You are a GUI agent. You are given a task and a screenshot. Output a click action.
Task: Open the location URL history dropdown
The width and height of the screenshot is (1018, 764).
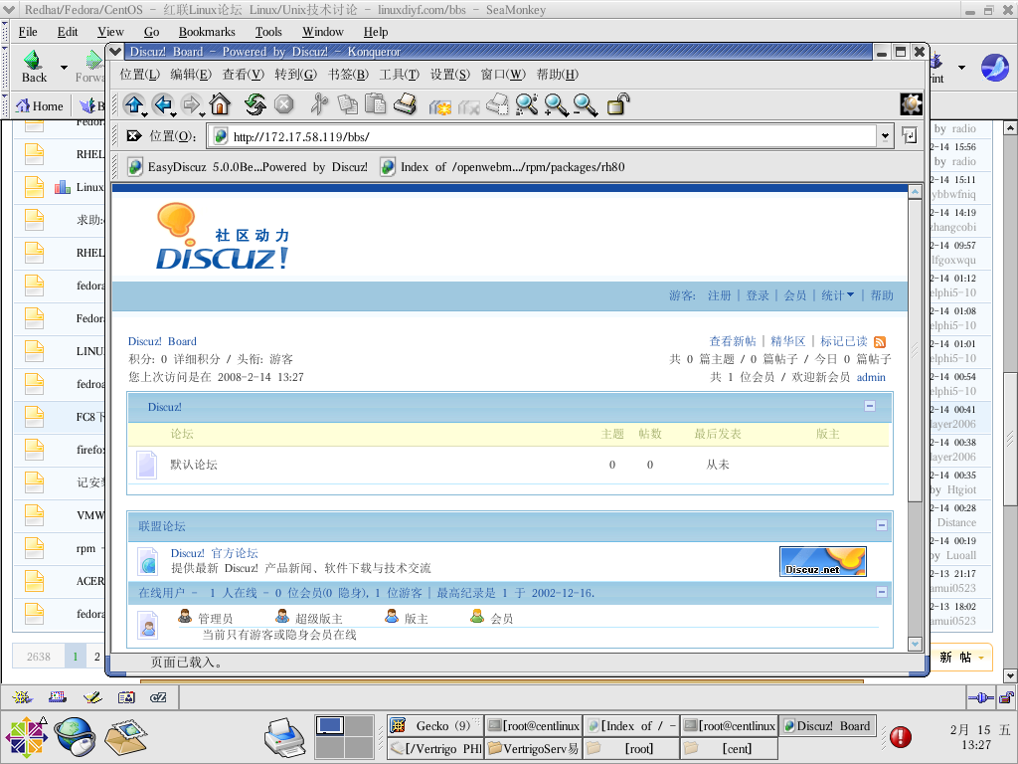884,136
